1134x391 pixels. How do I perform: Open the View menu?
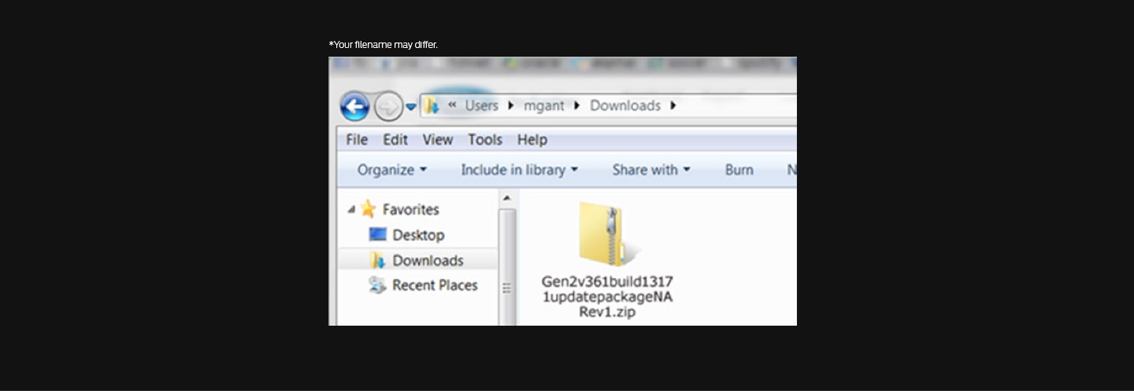pyautogui.click(x=437, y=140)
